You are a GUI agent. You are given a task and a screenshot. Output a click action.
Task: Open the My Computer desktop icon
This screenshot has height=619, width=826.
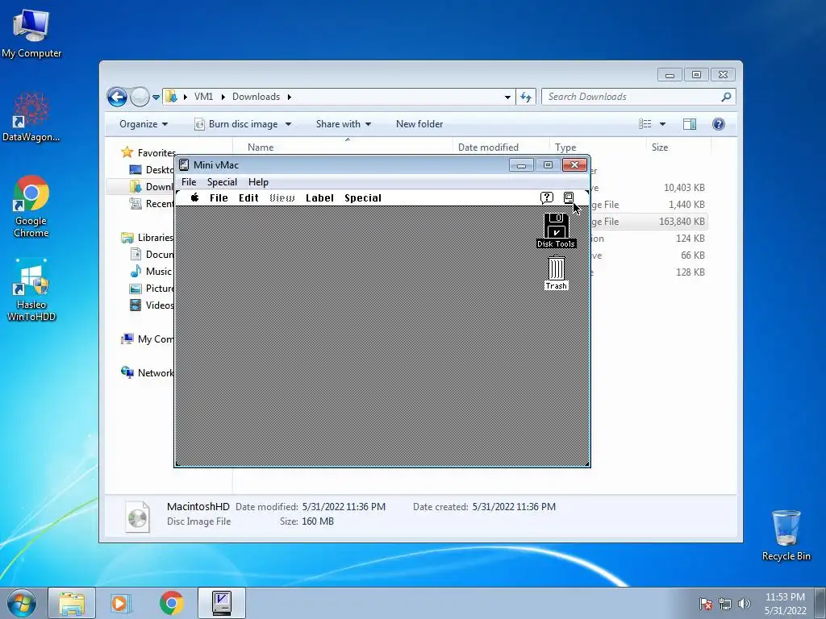click(31, 33)
